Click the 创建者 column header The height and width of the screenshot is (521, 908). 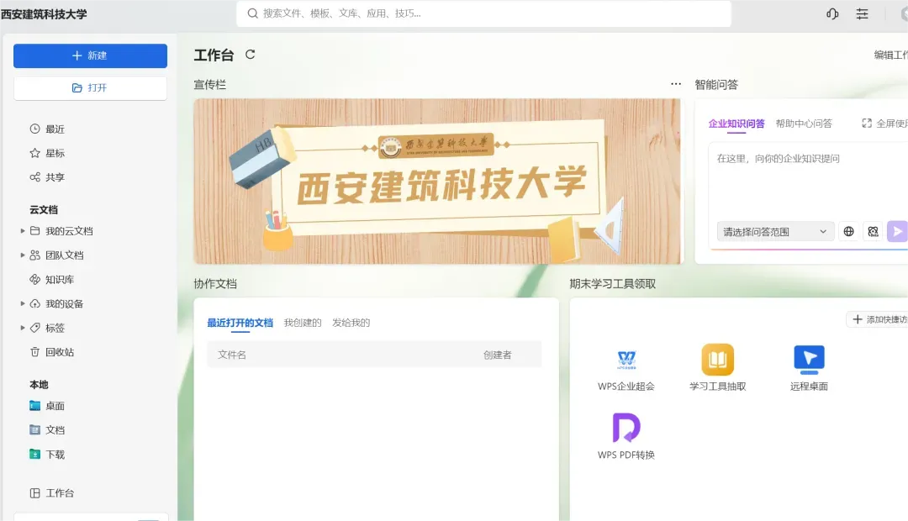point(498,355)
